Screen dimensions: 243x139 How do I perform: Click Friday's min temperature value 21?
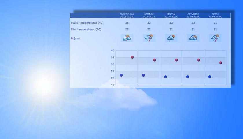coord(215,29)
